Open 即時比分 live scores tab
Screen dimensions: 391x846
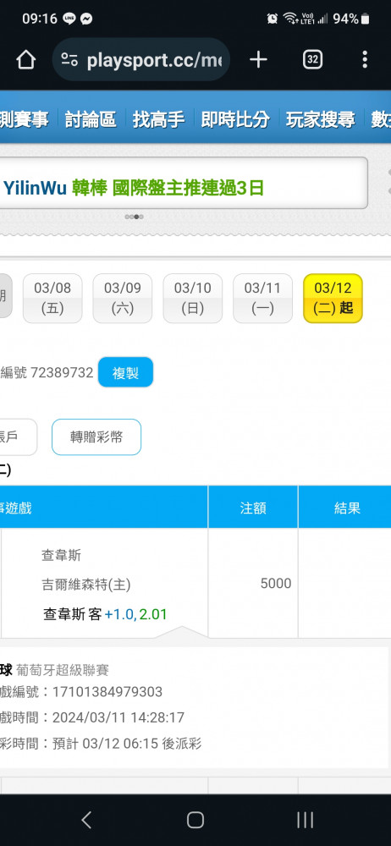click(235, 119)
